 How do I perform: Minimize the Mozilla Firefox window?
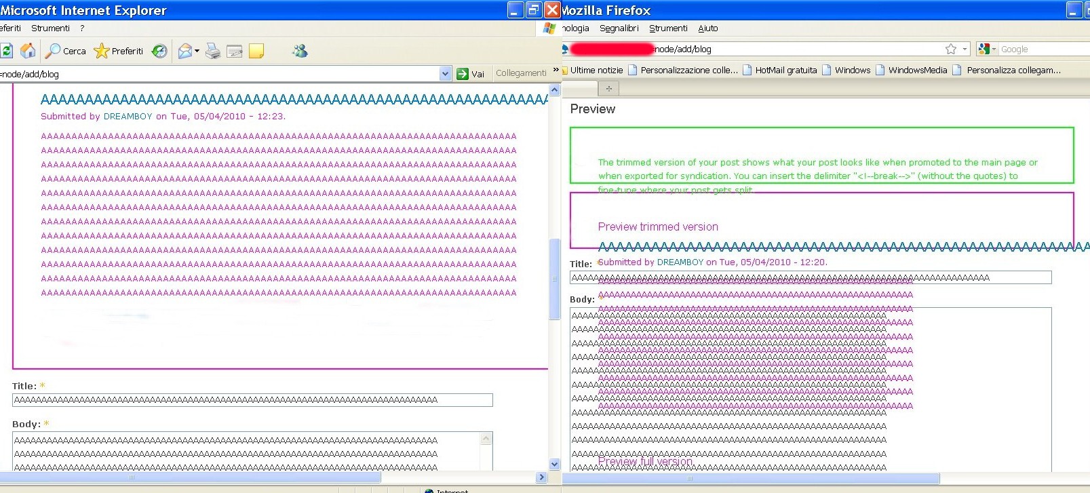pyautogui.click(x=1074, y=10)
